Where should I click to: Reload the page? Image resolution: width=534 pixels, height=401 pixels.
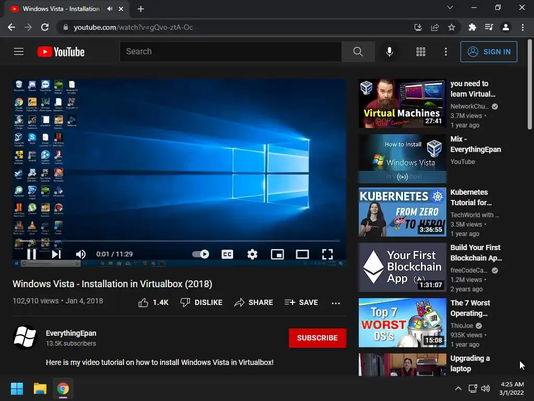(45, 27)
